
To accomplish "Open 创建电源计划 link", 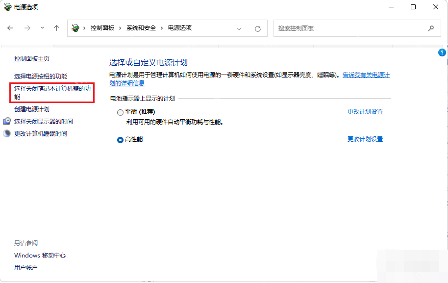I will [x=32, y=109].
